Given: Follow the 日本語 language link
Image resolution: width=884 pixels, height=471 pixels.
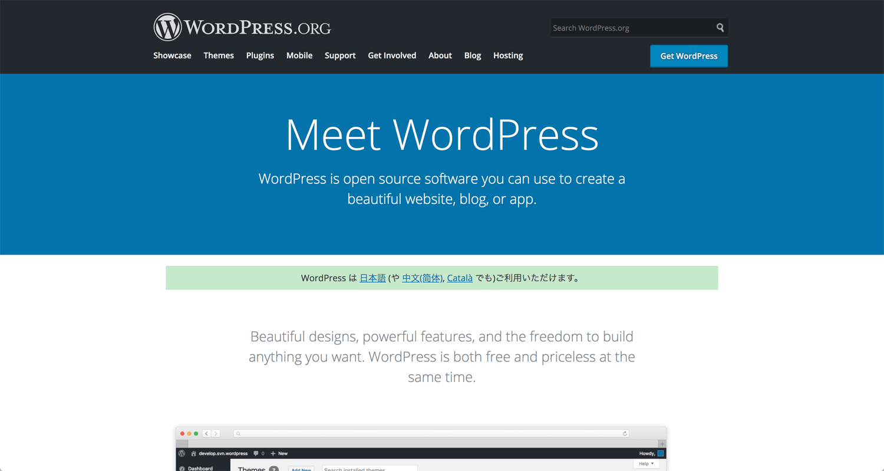Looking at the screenshot, I should pos(372,278).
